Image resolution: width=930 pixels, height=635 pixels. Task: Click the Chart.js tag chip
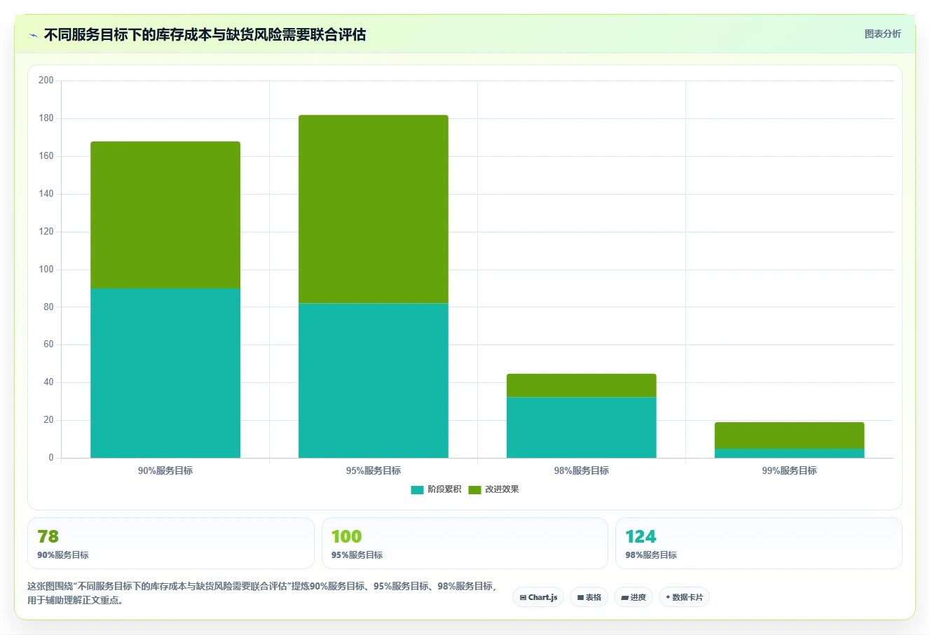coord(538,597)
